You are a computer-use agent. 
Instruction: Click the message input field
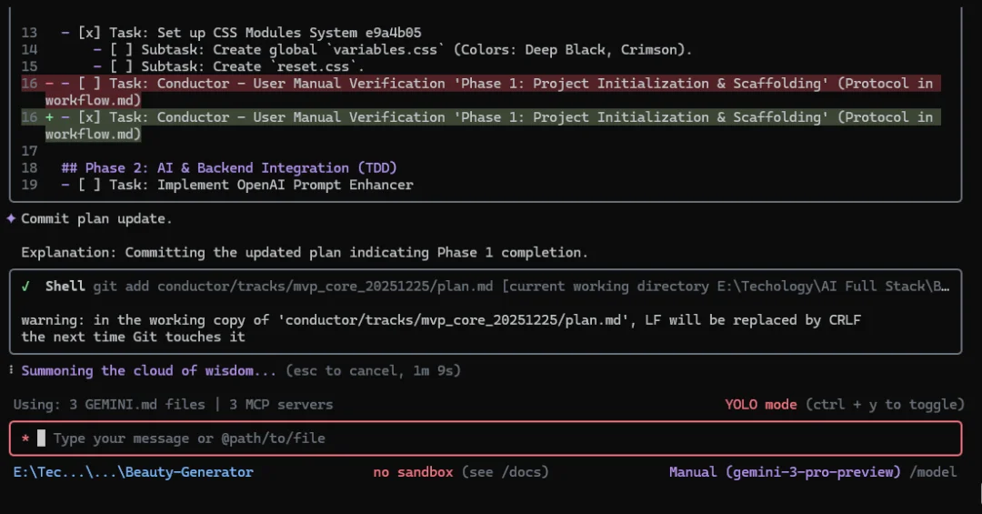coord(486,438)
